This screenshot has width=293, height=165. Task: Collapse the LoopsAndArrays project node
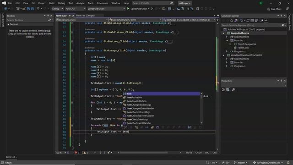[x=223, y=33]
